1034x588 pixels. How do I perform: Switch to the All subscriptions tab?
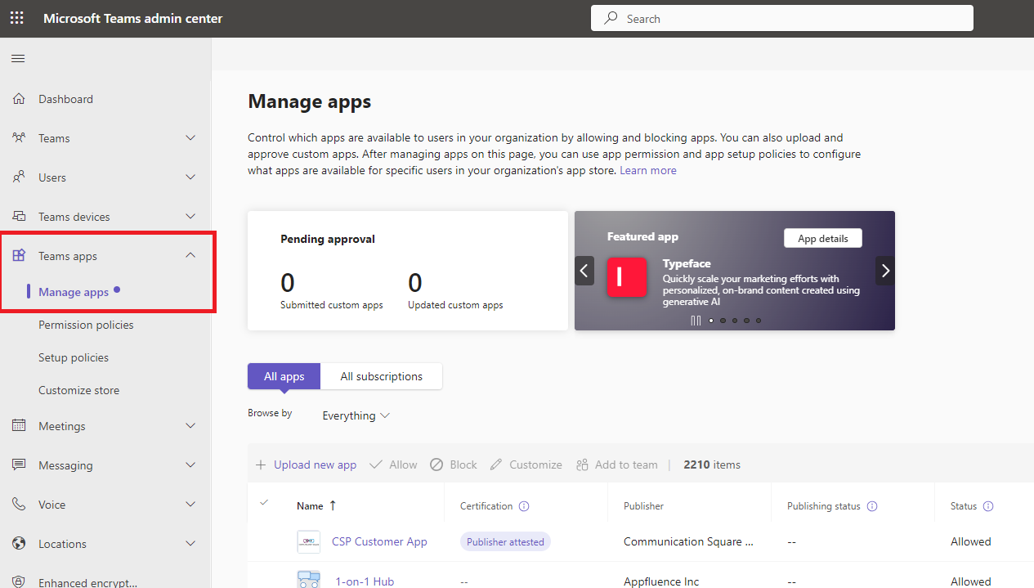pos(381,376)
